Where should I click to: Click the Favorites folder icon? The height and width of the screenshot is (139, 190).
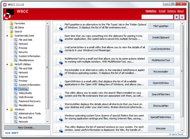click(x=11, y=23)
